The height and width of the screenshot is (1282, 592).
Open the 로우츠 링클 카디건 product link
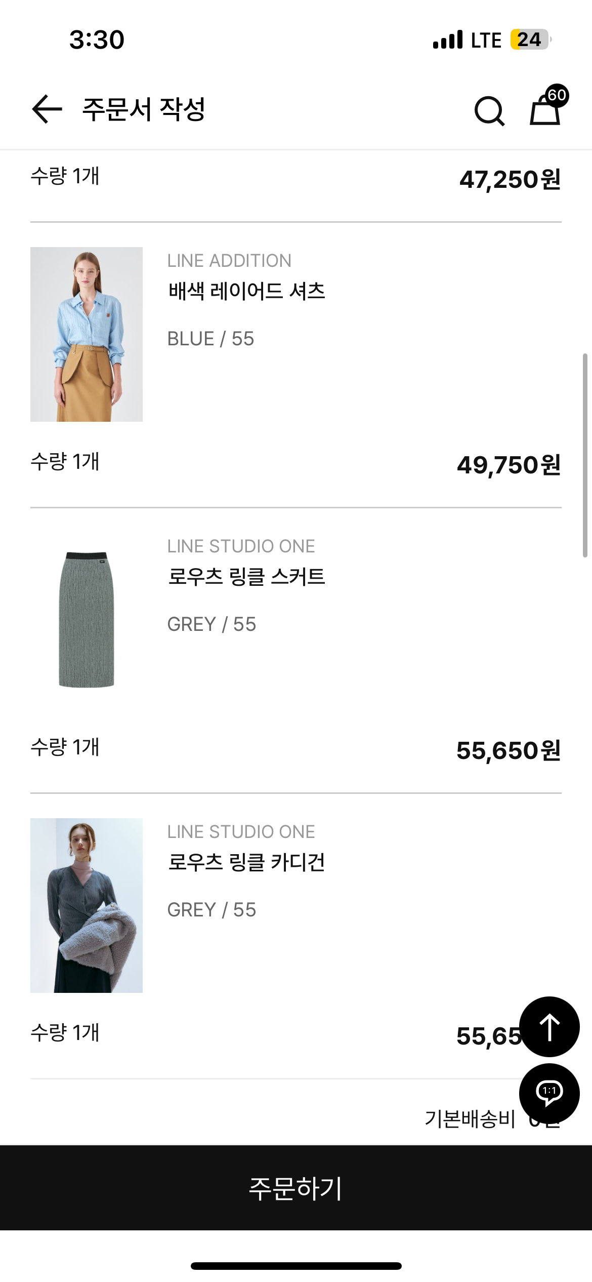246,862
